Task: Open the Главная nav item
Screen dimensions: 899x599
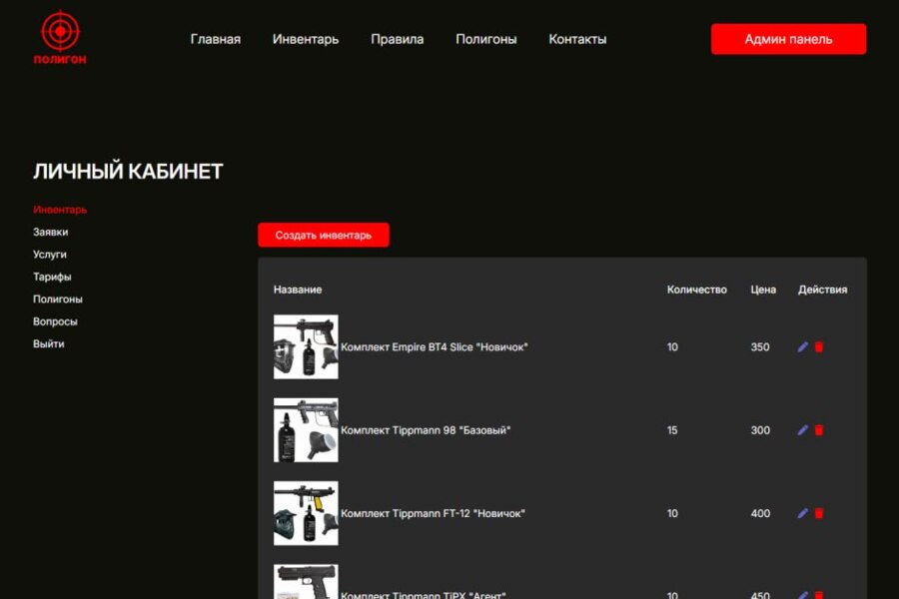Action: tap(216, 39)
